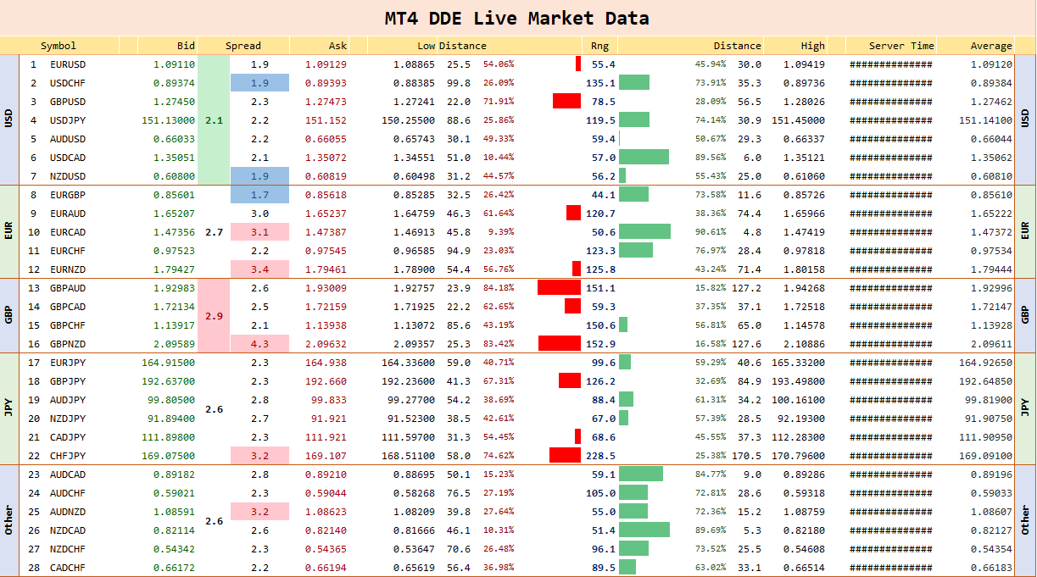The width and height of the screenshot is (1037, 577).
Task: Select the EURNZD ask value 1.79461
Action: pos(326,269)
